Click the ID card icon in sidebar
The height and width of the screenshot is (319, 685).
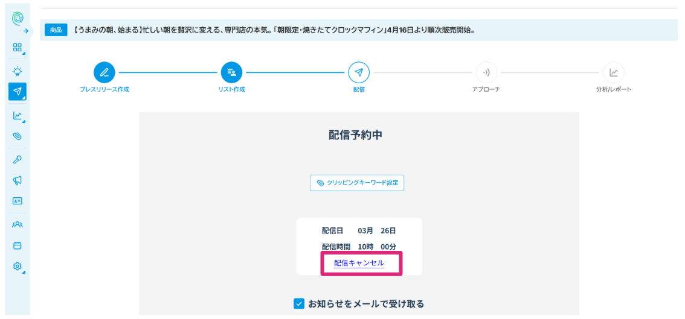point(18,201)
